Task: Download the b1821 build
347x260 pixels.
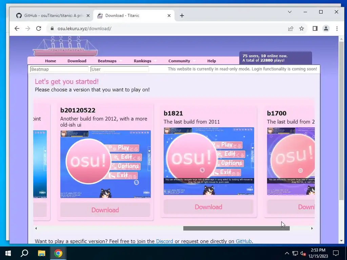Action: (208, 207)
